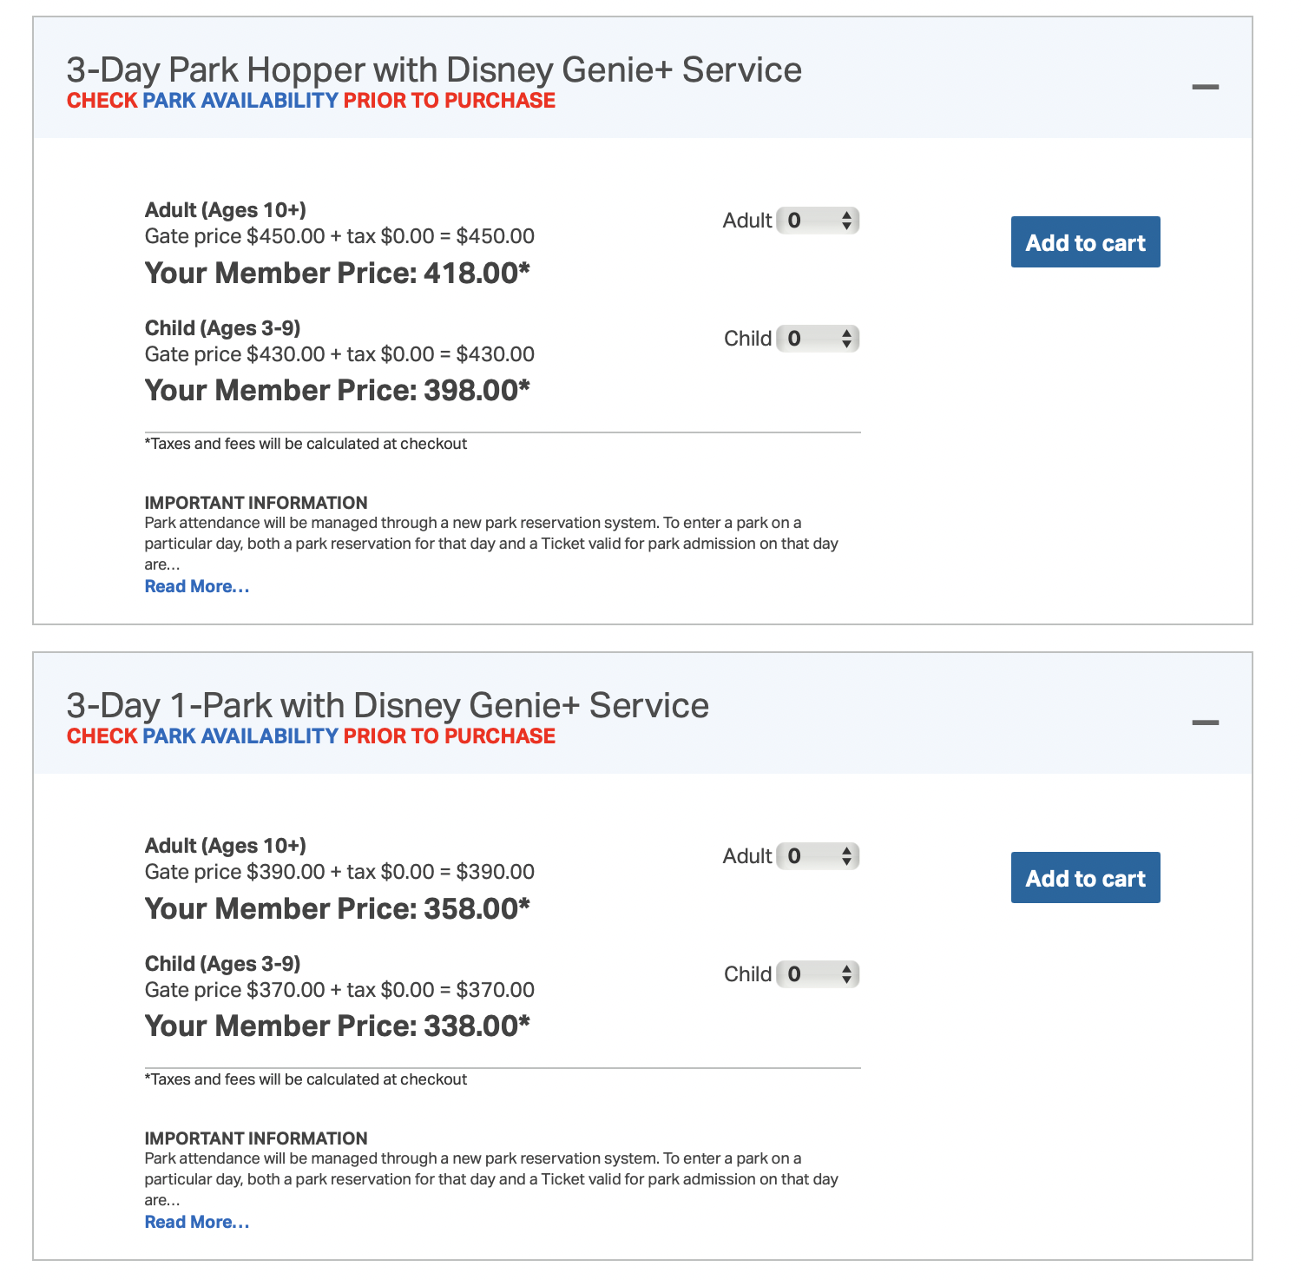This screenshot has height=1280, width=1302.
Task: Open Adult quantity dropdown for 1-Park ticket
Action: (818, 856)
